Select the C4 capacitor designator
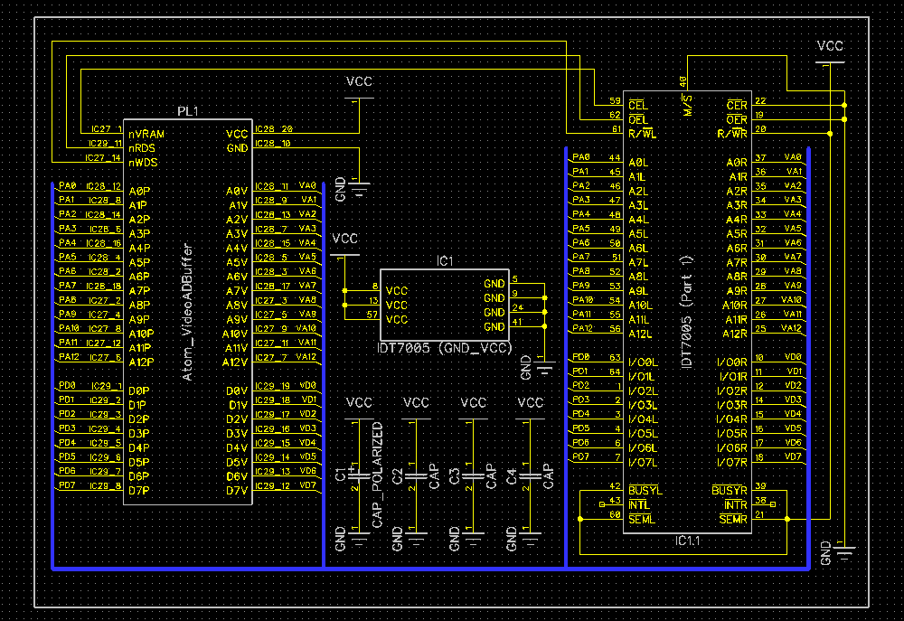Screen dimensions: 904x621 point(512,475)
